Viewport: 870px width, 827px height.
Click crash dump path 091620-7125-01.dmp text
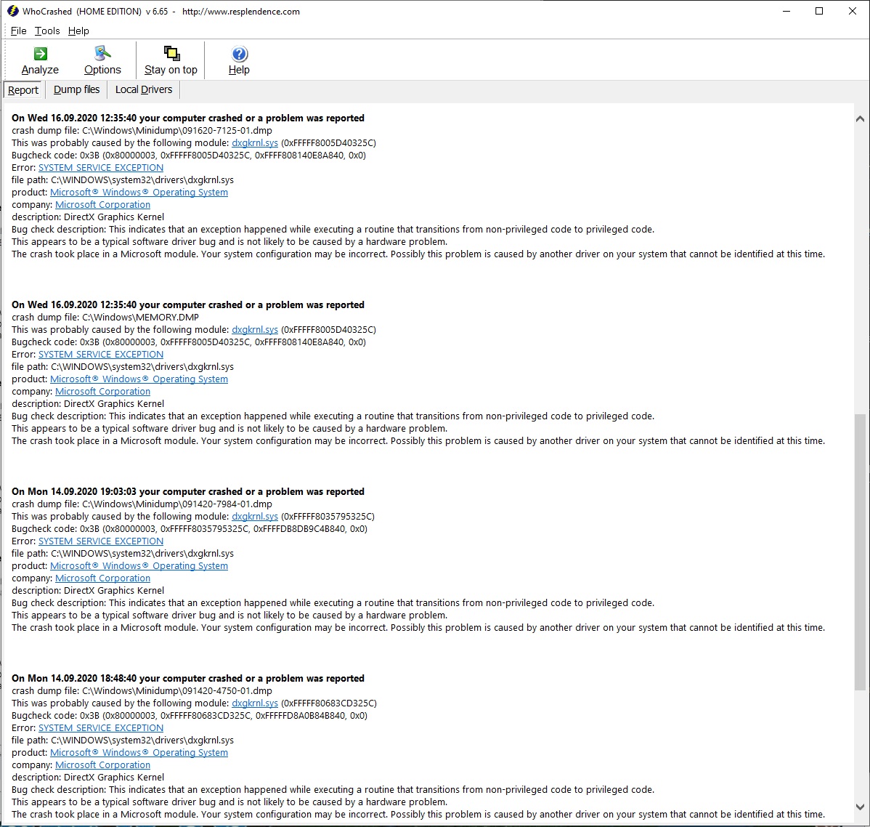tap(177, 131)
